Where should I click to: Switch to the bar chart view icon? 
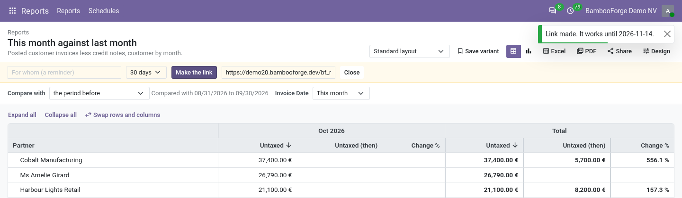(529, 51)
